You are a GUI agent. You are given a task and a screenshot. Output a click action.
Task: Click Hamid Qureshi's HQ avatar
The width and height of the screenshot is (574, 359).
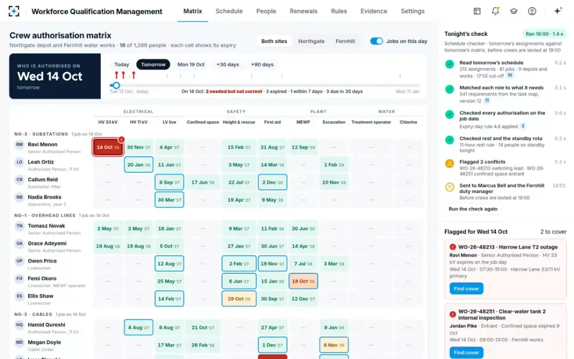click(20, 325)
